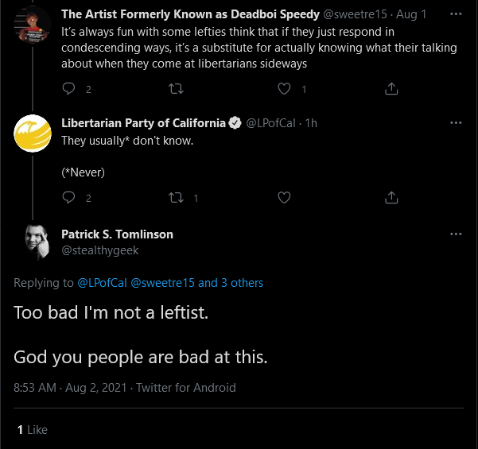
Task: View Patrick S. Tomlinson's profile picture
Action: point(37,242)
